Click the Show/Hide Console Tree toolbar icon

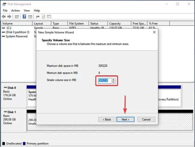tap(17, 17)
